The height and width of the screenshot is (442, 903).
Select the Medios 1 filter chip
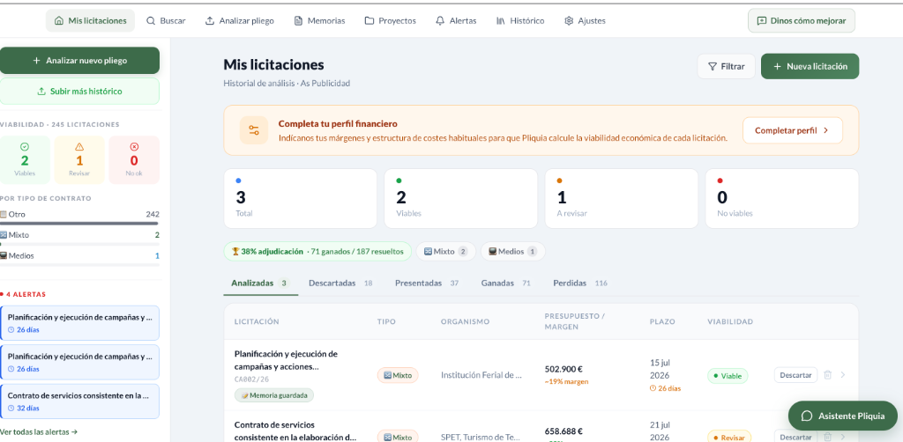pos(512,251)
